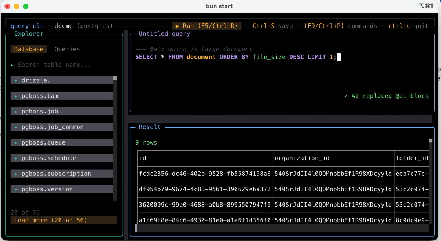The image size is (441, 241).
Task: Click the id column header
Action: [x=205, y=158]
